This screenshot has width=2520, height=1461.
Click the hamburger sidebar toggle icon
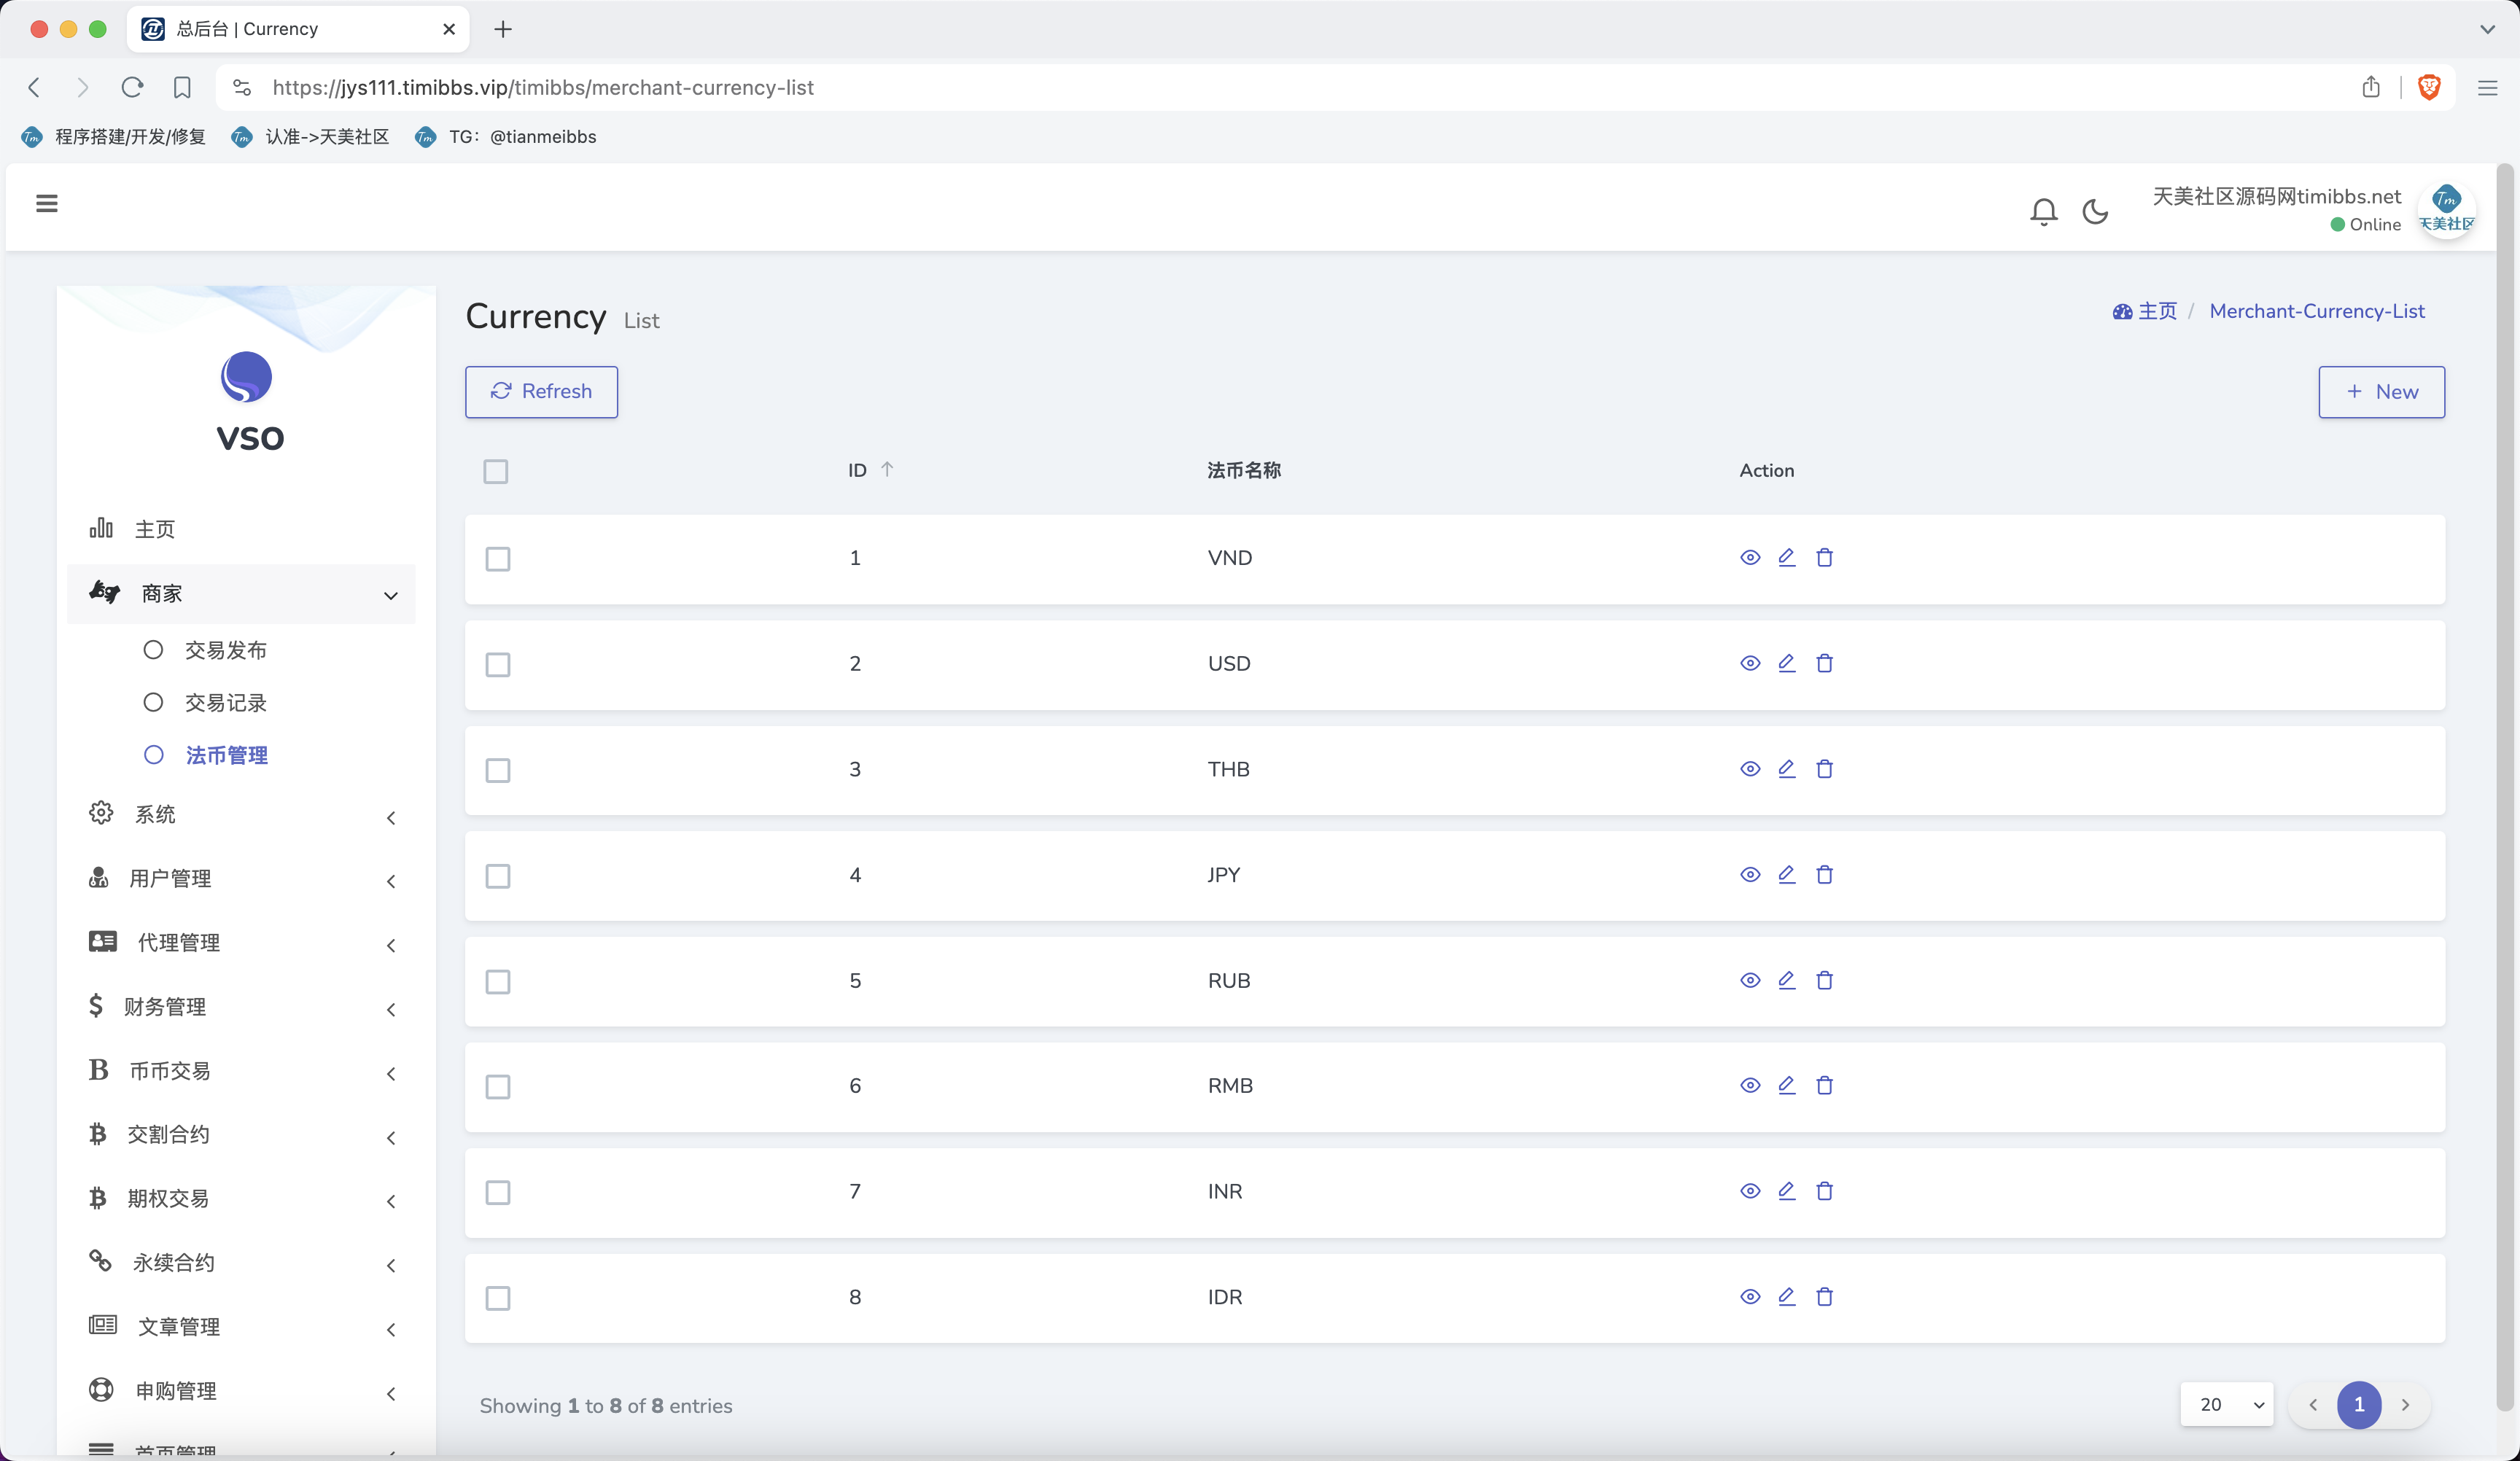46,204
